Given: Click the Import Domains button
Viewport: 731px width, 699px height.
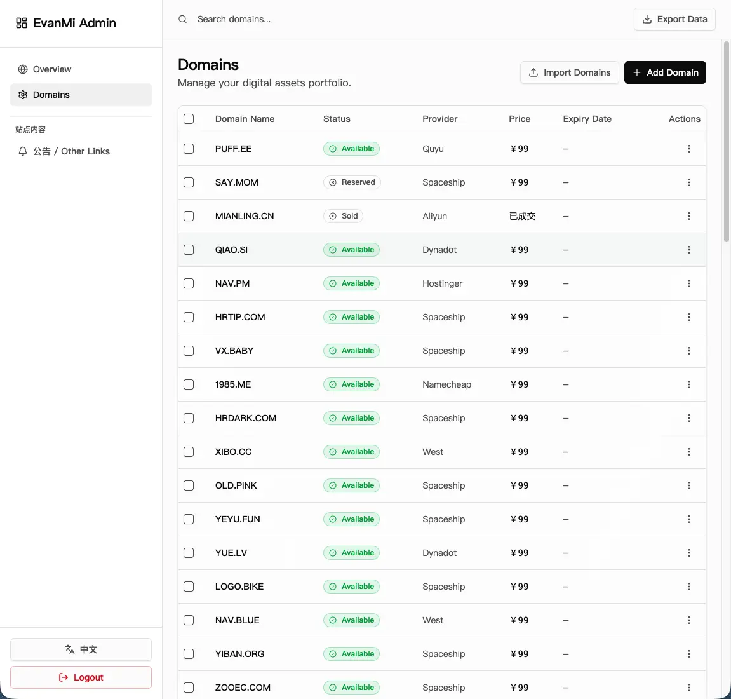Looking at the screenshot, I should click(x=569, y=72).
